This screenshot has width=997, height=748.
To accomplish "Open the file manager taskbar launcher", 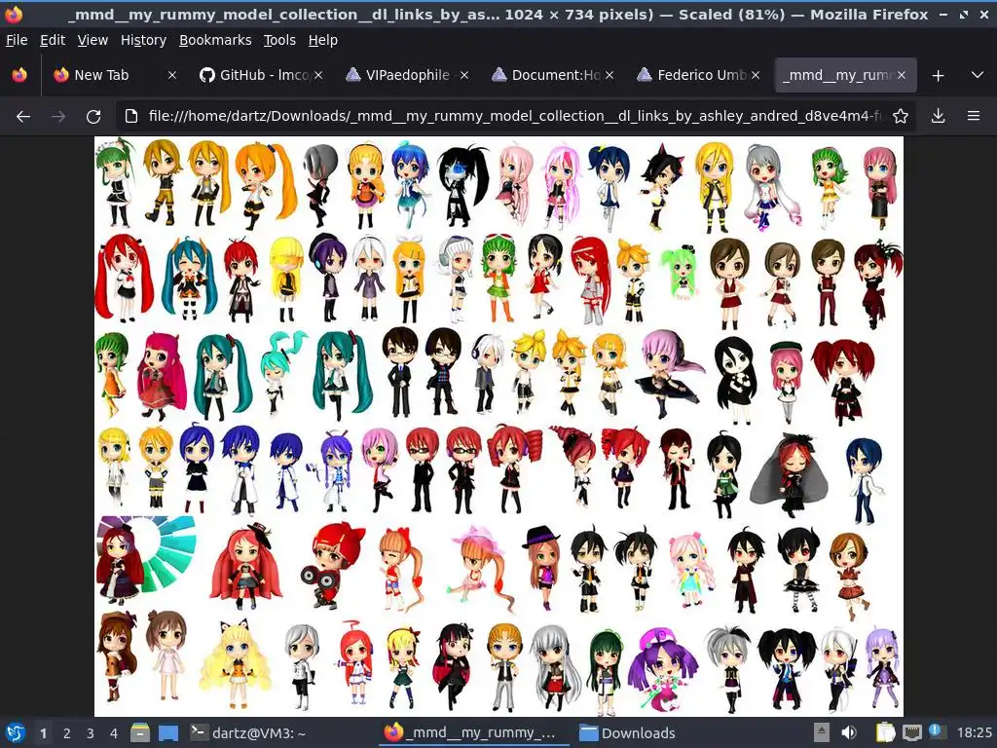I will (x=140, y=732).
